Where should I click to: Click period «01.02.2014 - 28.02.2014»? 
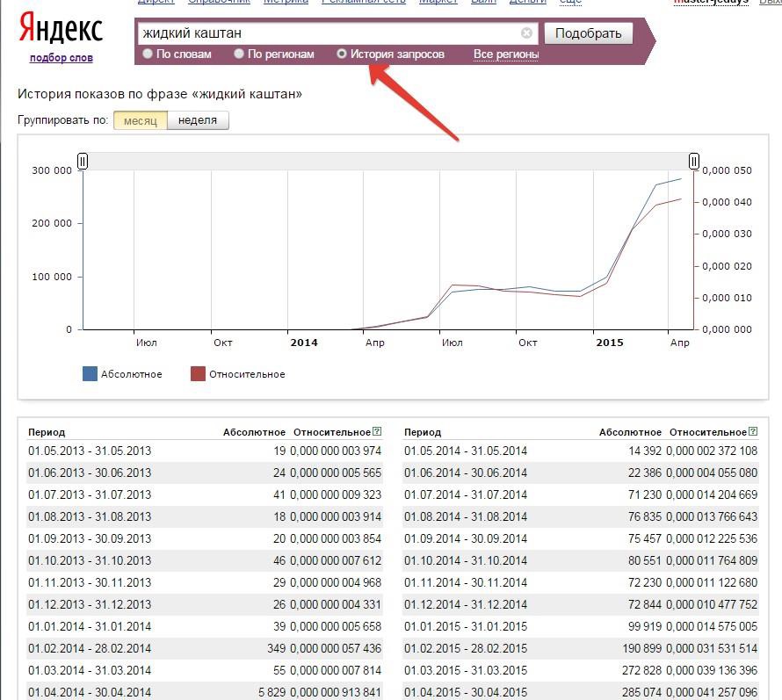(x=90, y=648)
